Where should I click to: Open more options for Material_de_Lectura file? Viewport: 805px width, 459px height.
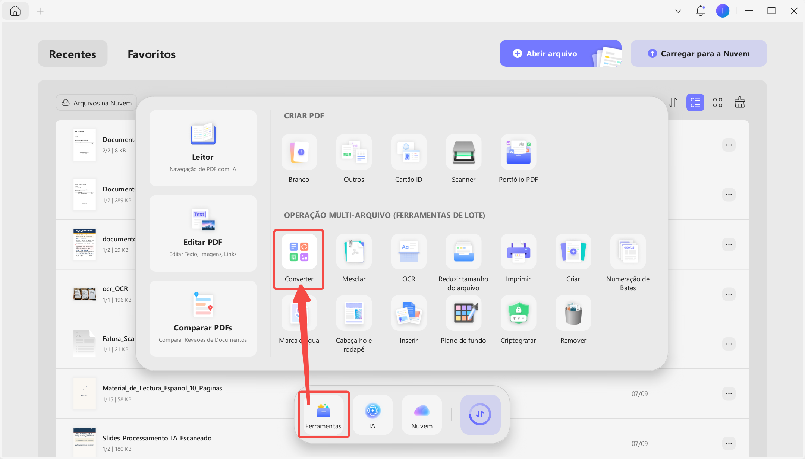[x=729, y=393]
